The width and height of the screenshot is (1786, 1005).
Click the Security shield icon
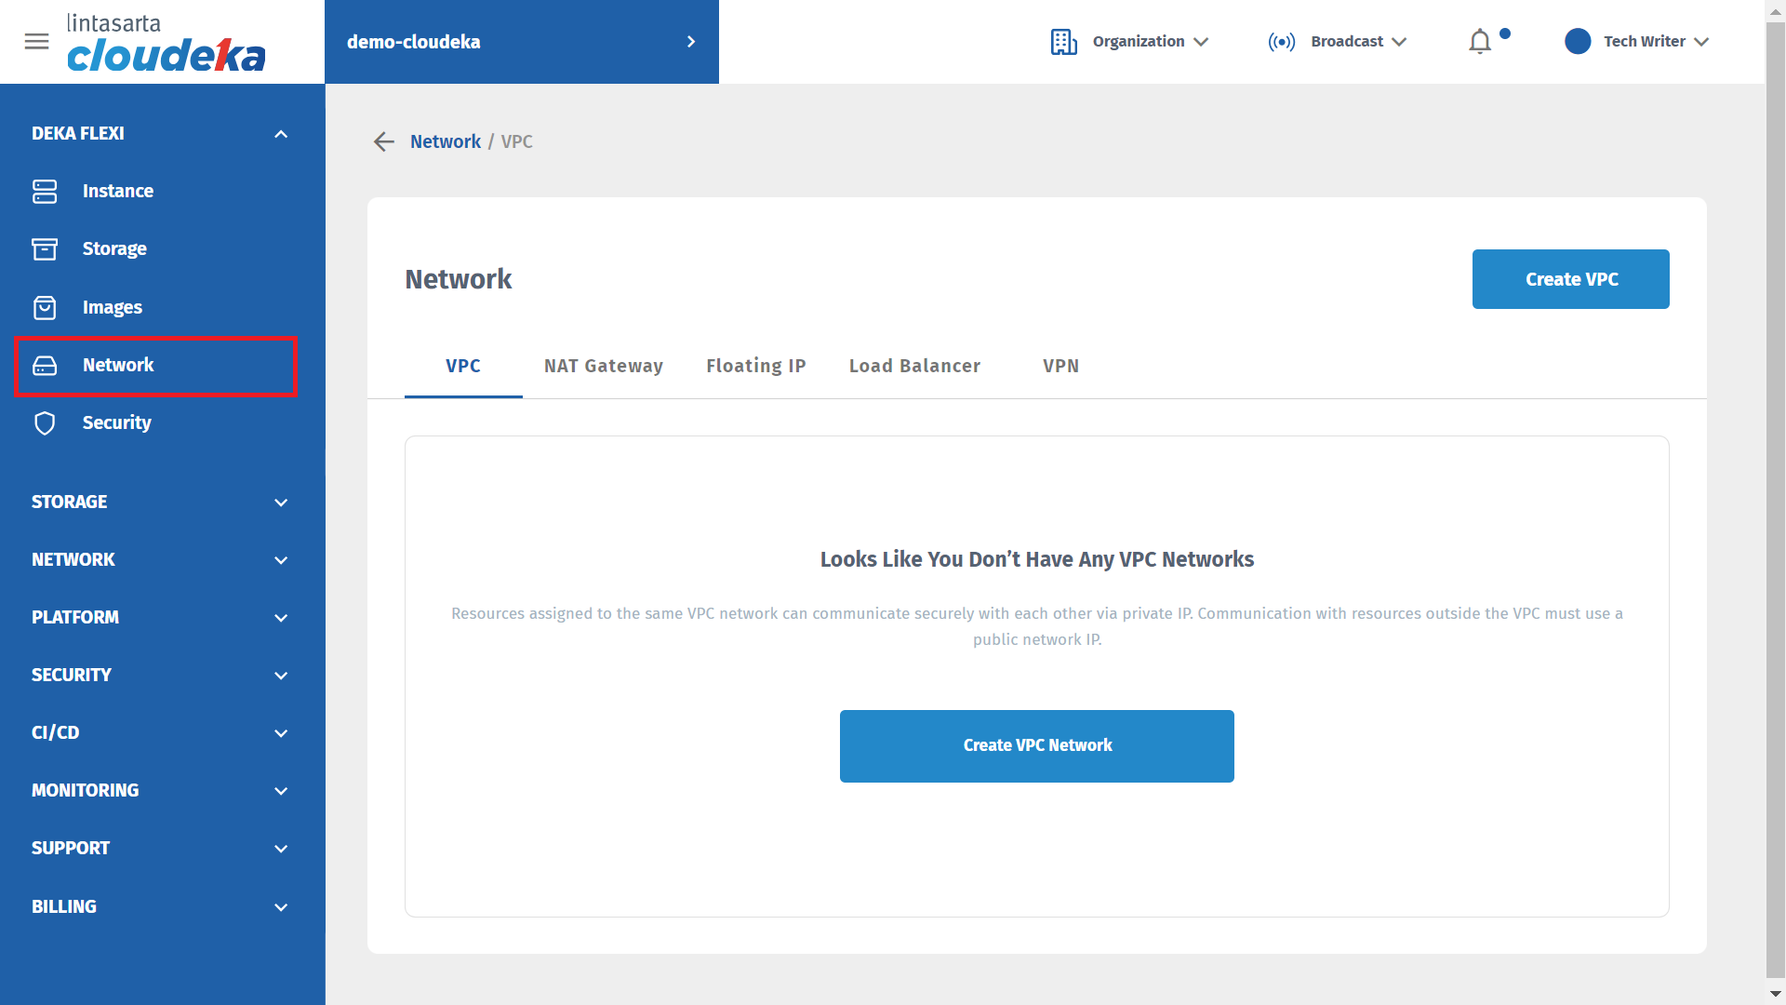(45, 422)
